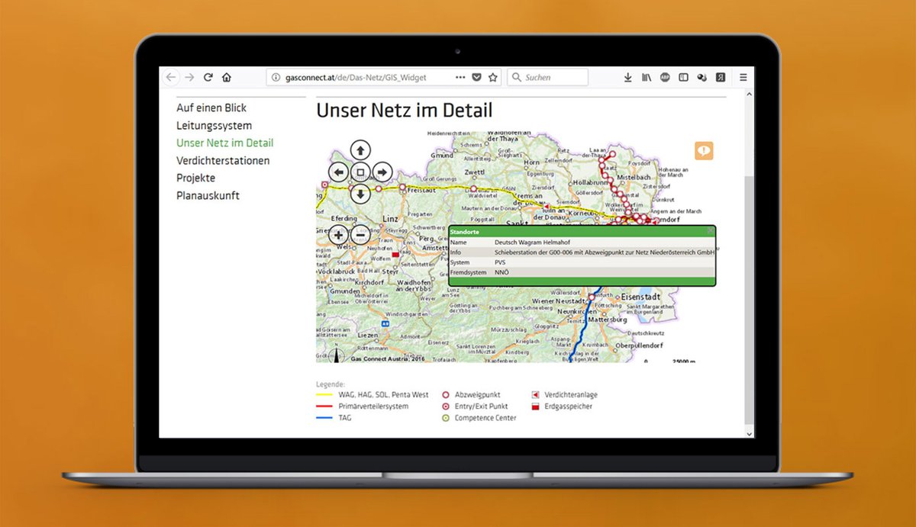The image size is (916, 527).
Task: Select Verdichterstationen in the sidebar
Action: pyautogui.click(x=223, y=160)
